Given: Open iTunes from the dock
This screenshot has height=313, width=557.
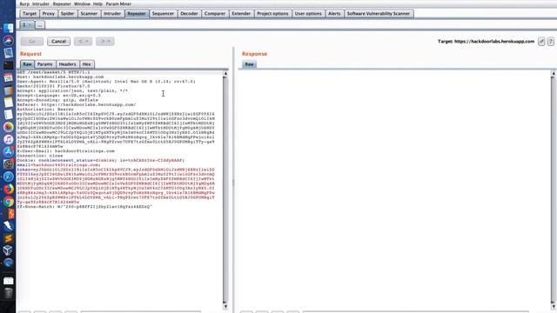Looking at the screenshot, I should point(8,139).
